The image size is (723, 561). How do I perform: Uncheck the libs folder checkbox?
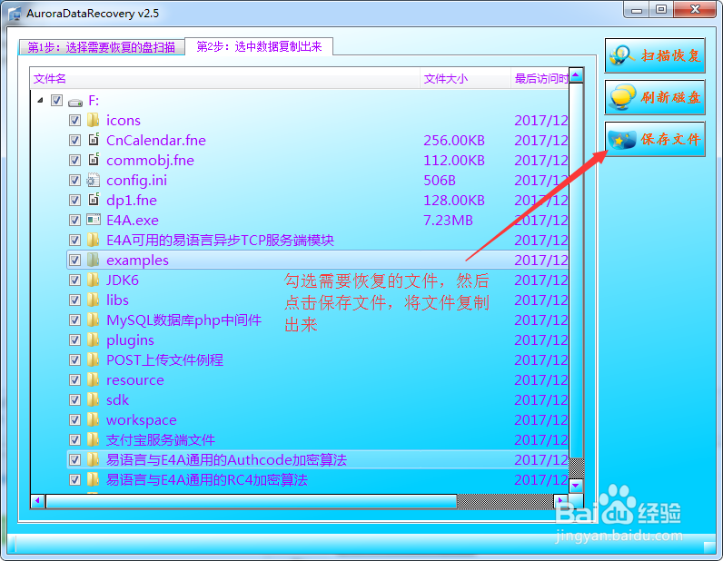click(74, 300)
